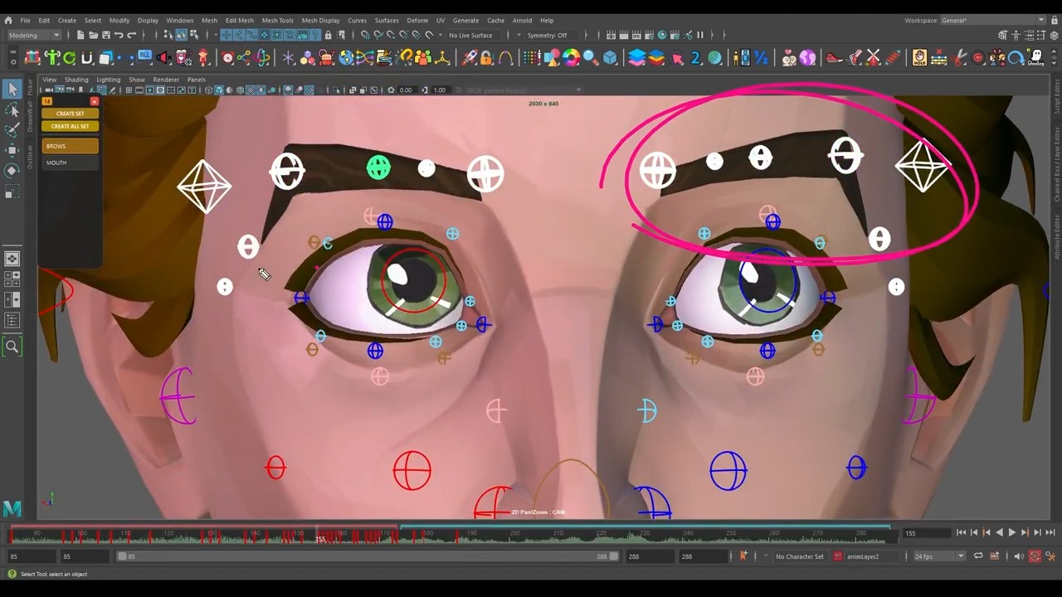Open the search magnifier in left sidebar
1062x597 pixels.
coord(12,347)
